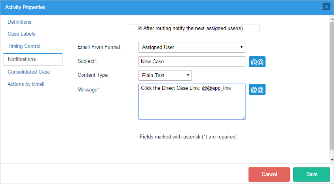Open the Email From Format dropdown
334x184 pixels.
click(x=192, y=47)
